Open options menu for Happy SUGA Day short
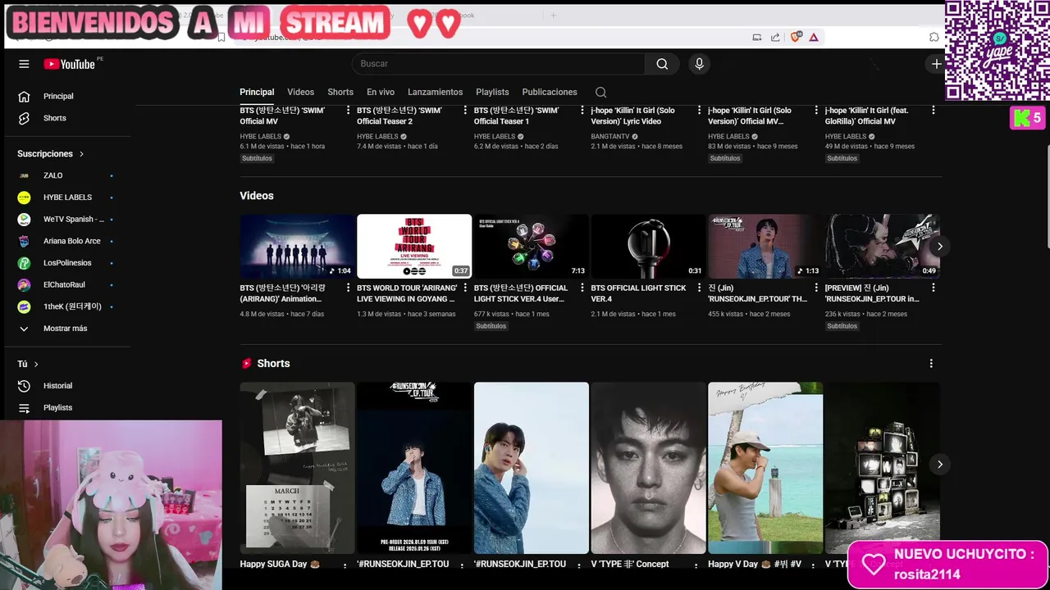1050x590 pixels. 345,565
